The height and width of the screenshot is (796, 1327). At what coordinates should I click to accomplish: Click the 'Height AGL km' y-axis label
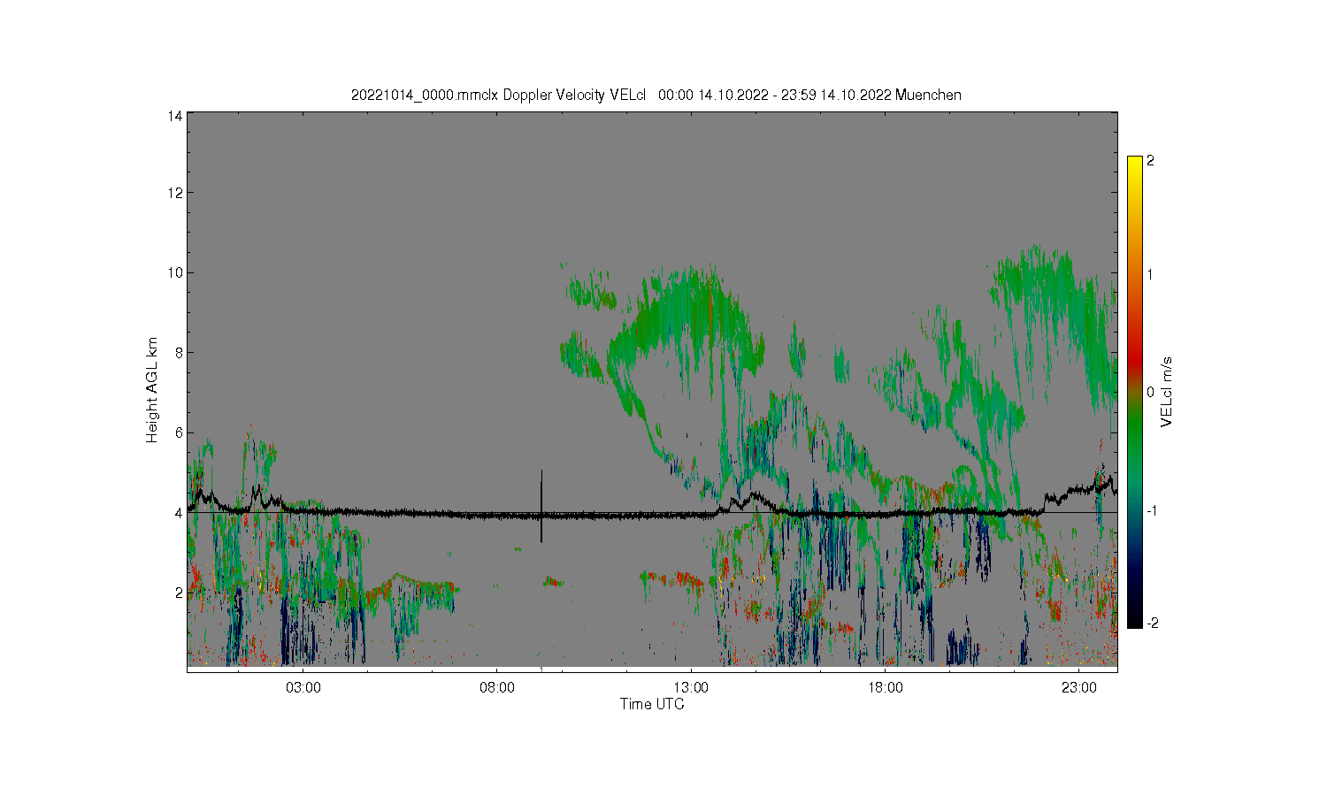152,390
